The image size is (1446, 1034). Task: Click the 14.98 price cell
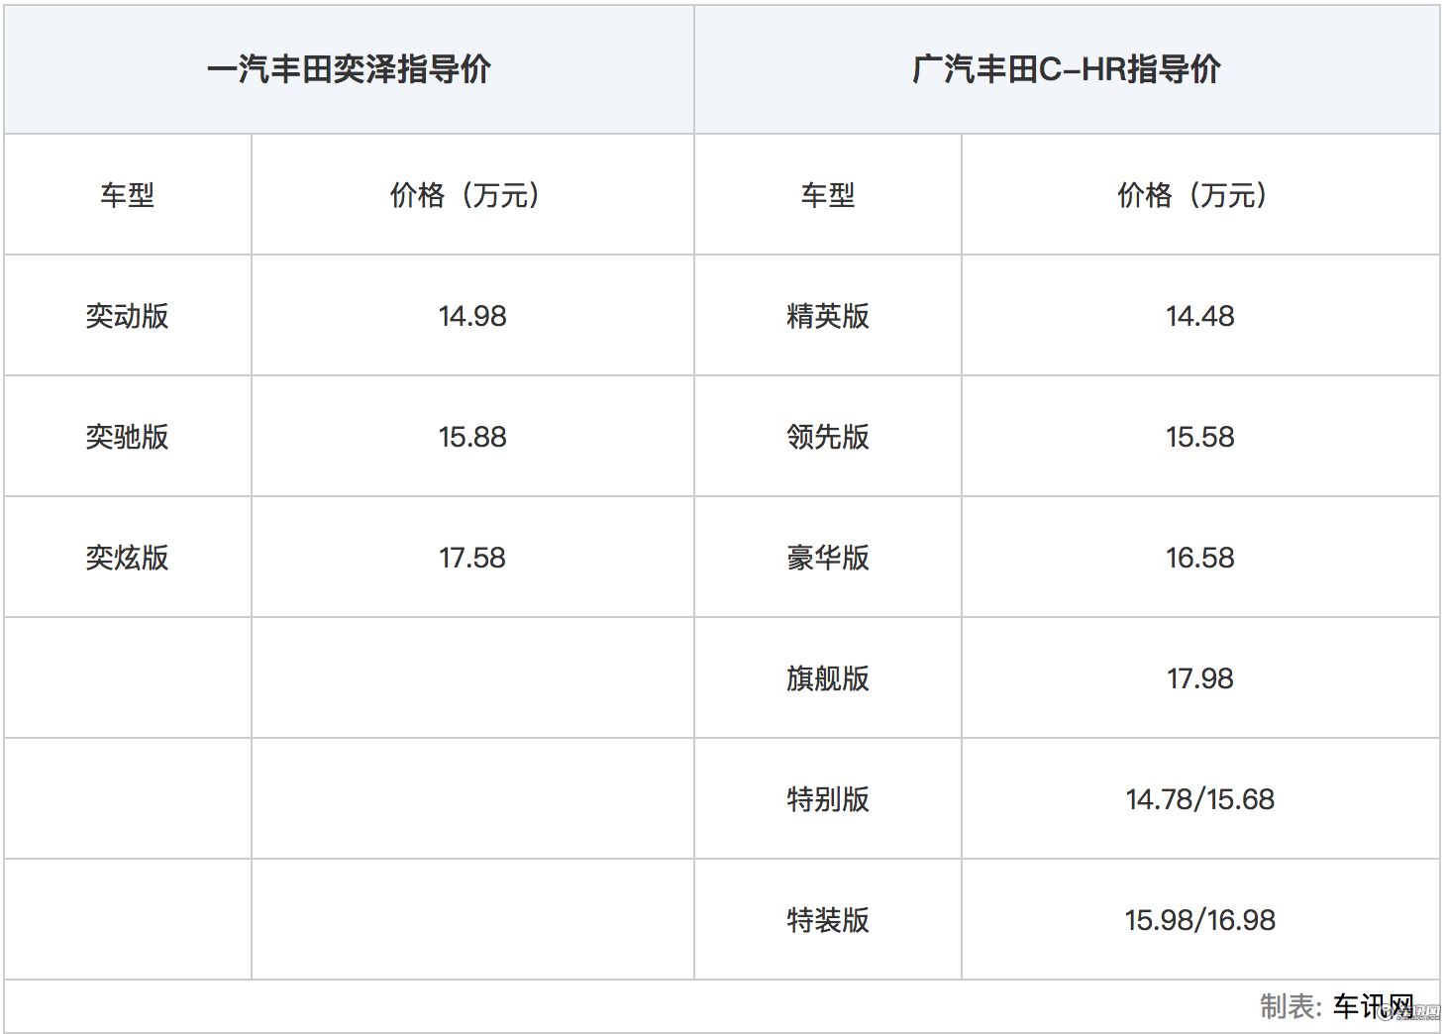[472, 316]
